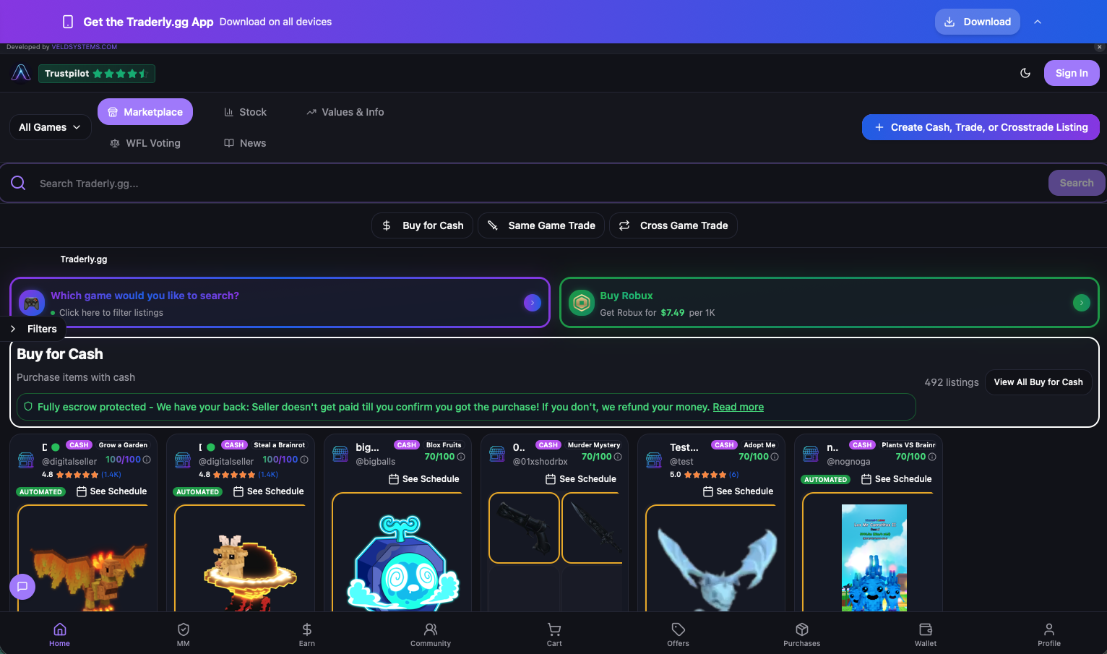1107x654 pixels.
Task: Open the Community people icon
Action: click(431, 629)
